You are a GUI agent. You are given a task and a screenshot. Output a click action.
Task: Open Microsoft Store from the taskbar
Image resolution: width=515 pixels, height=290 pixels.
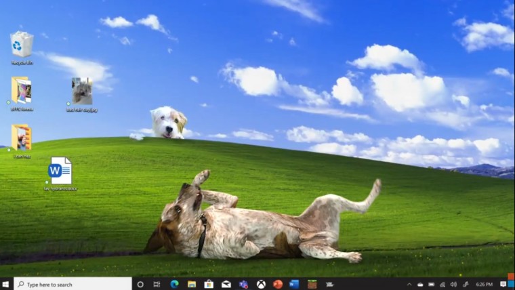pos(209,284)
